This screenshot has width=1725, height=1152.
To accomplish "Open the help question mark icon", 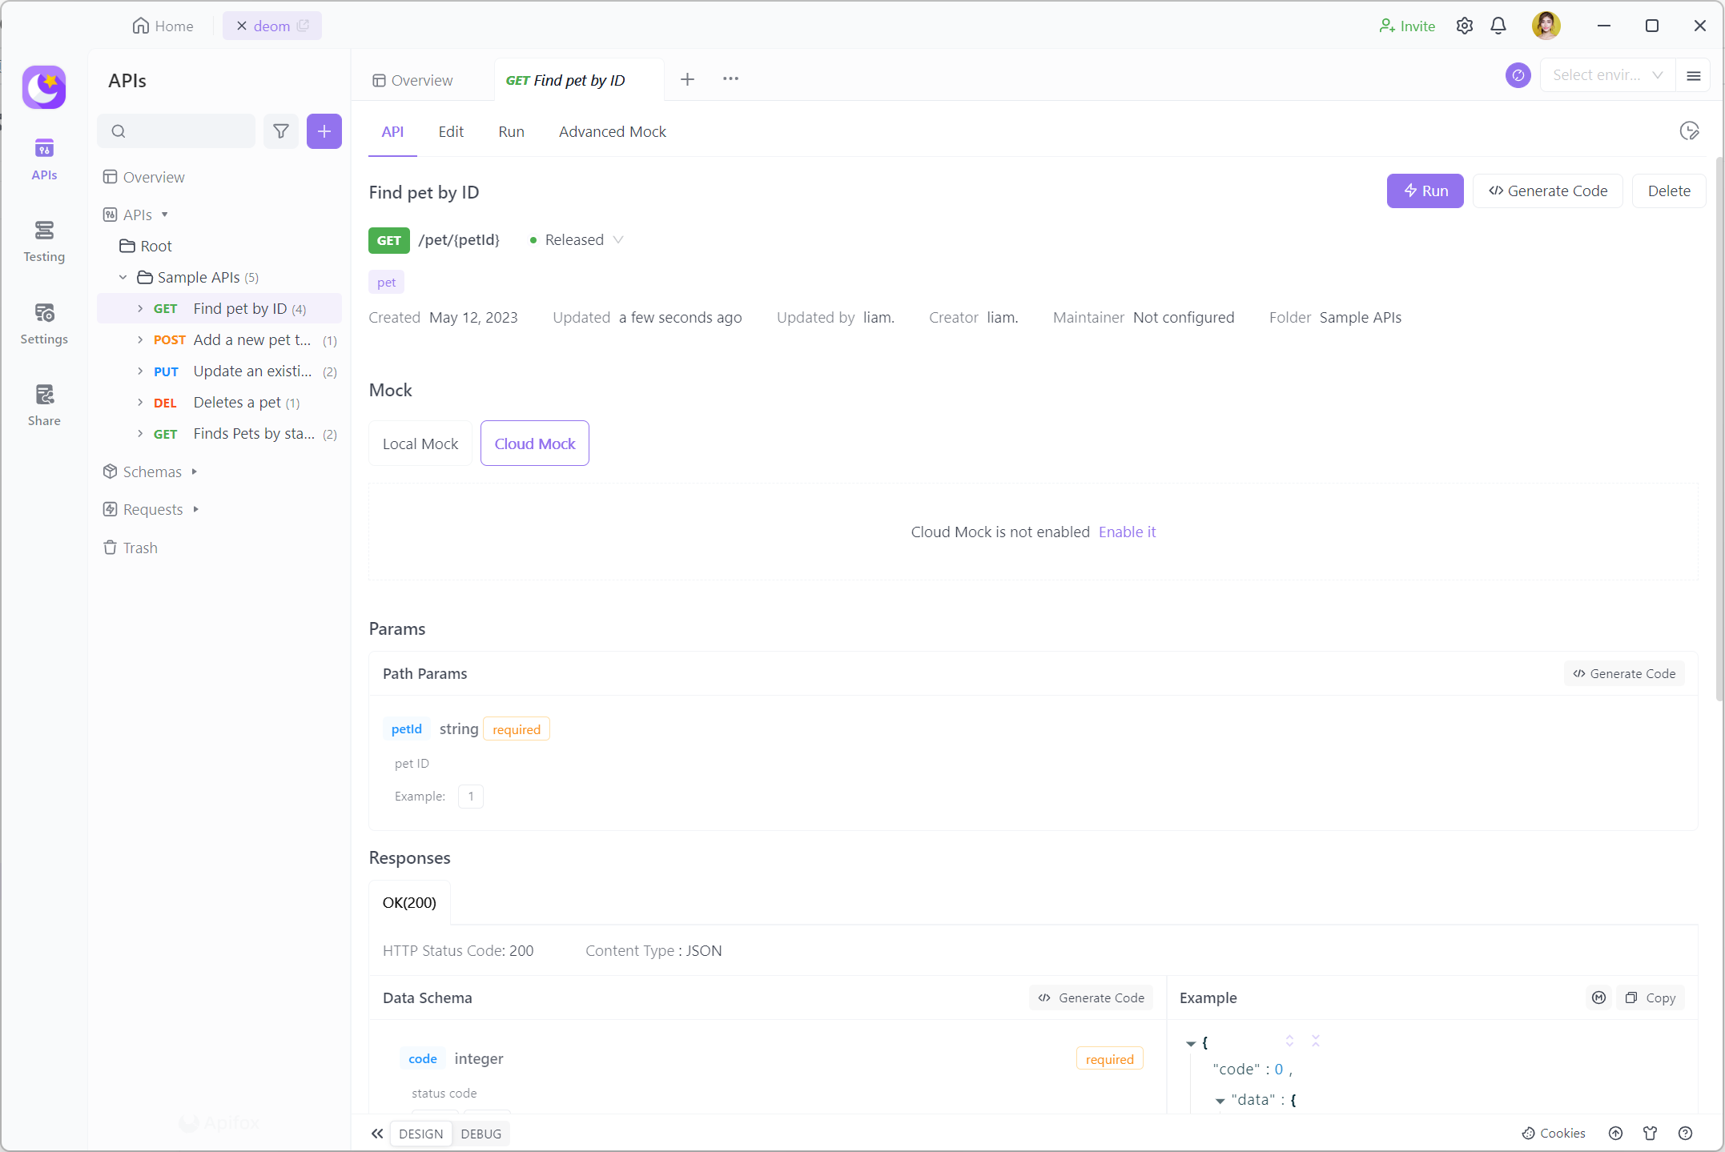I will [1686, 1133].
